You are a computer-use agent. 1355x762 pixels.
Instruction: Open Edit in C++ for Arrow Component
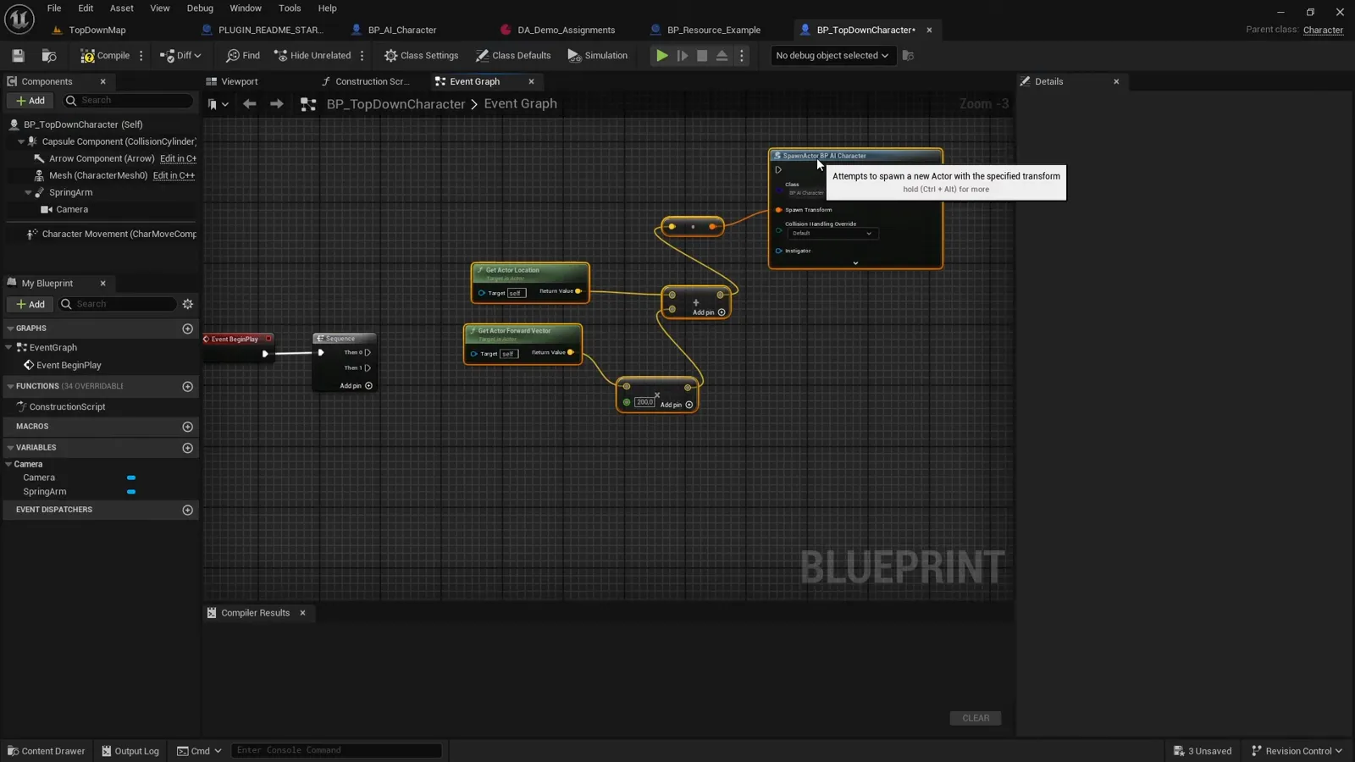(x=178, y=158)
